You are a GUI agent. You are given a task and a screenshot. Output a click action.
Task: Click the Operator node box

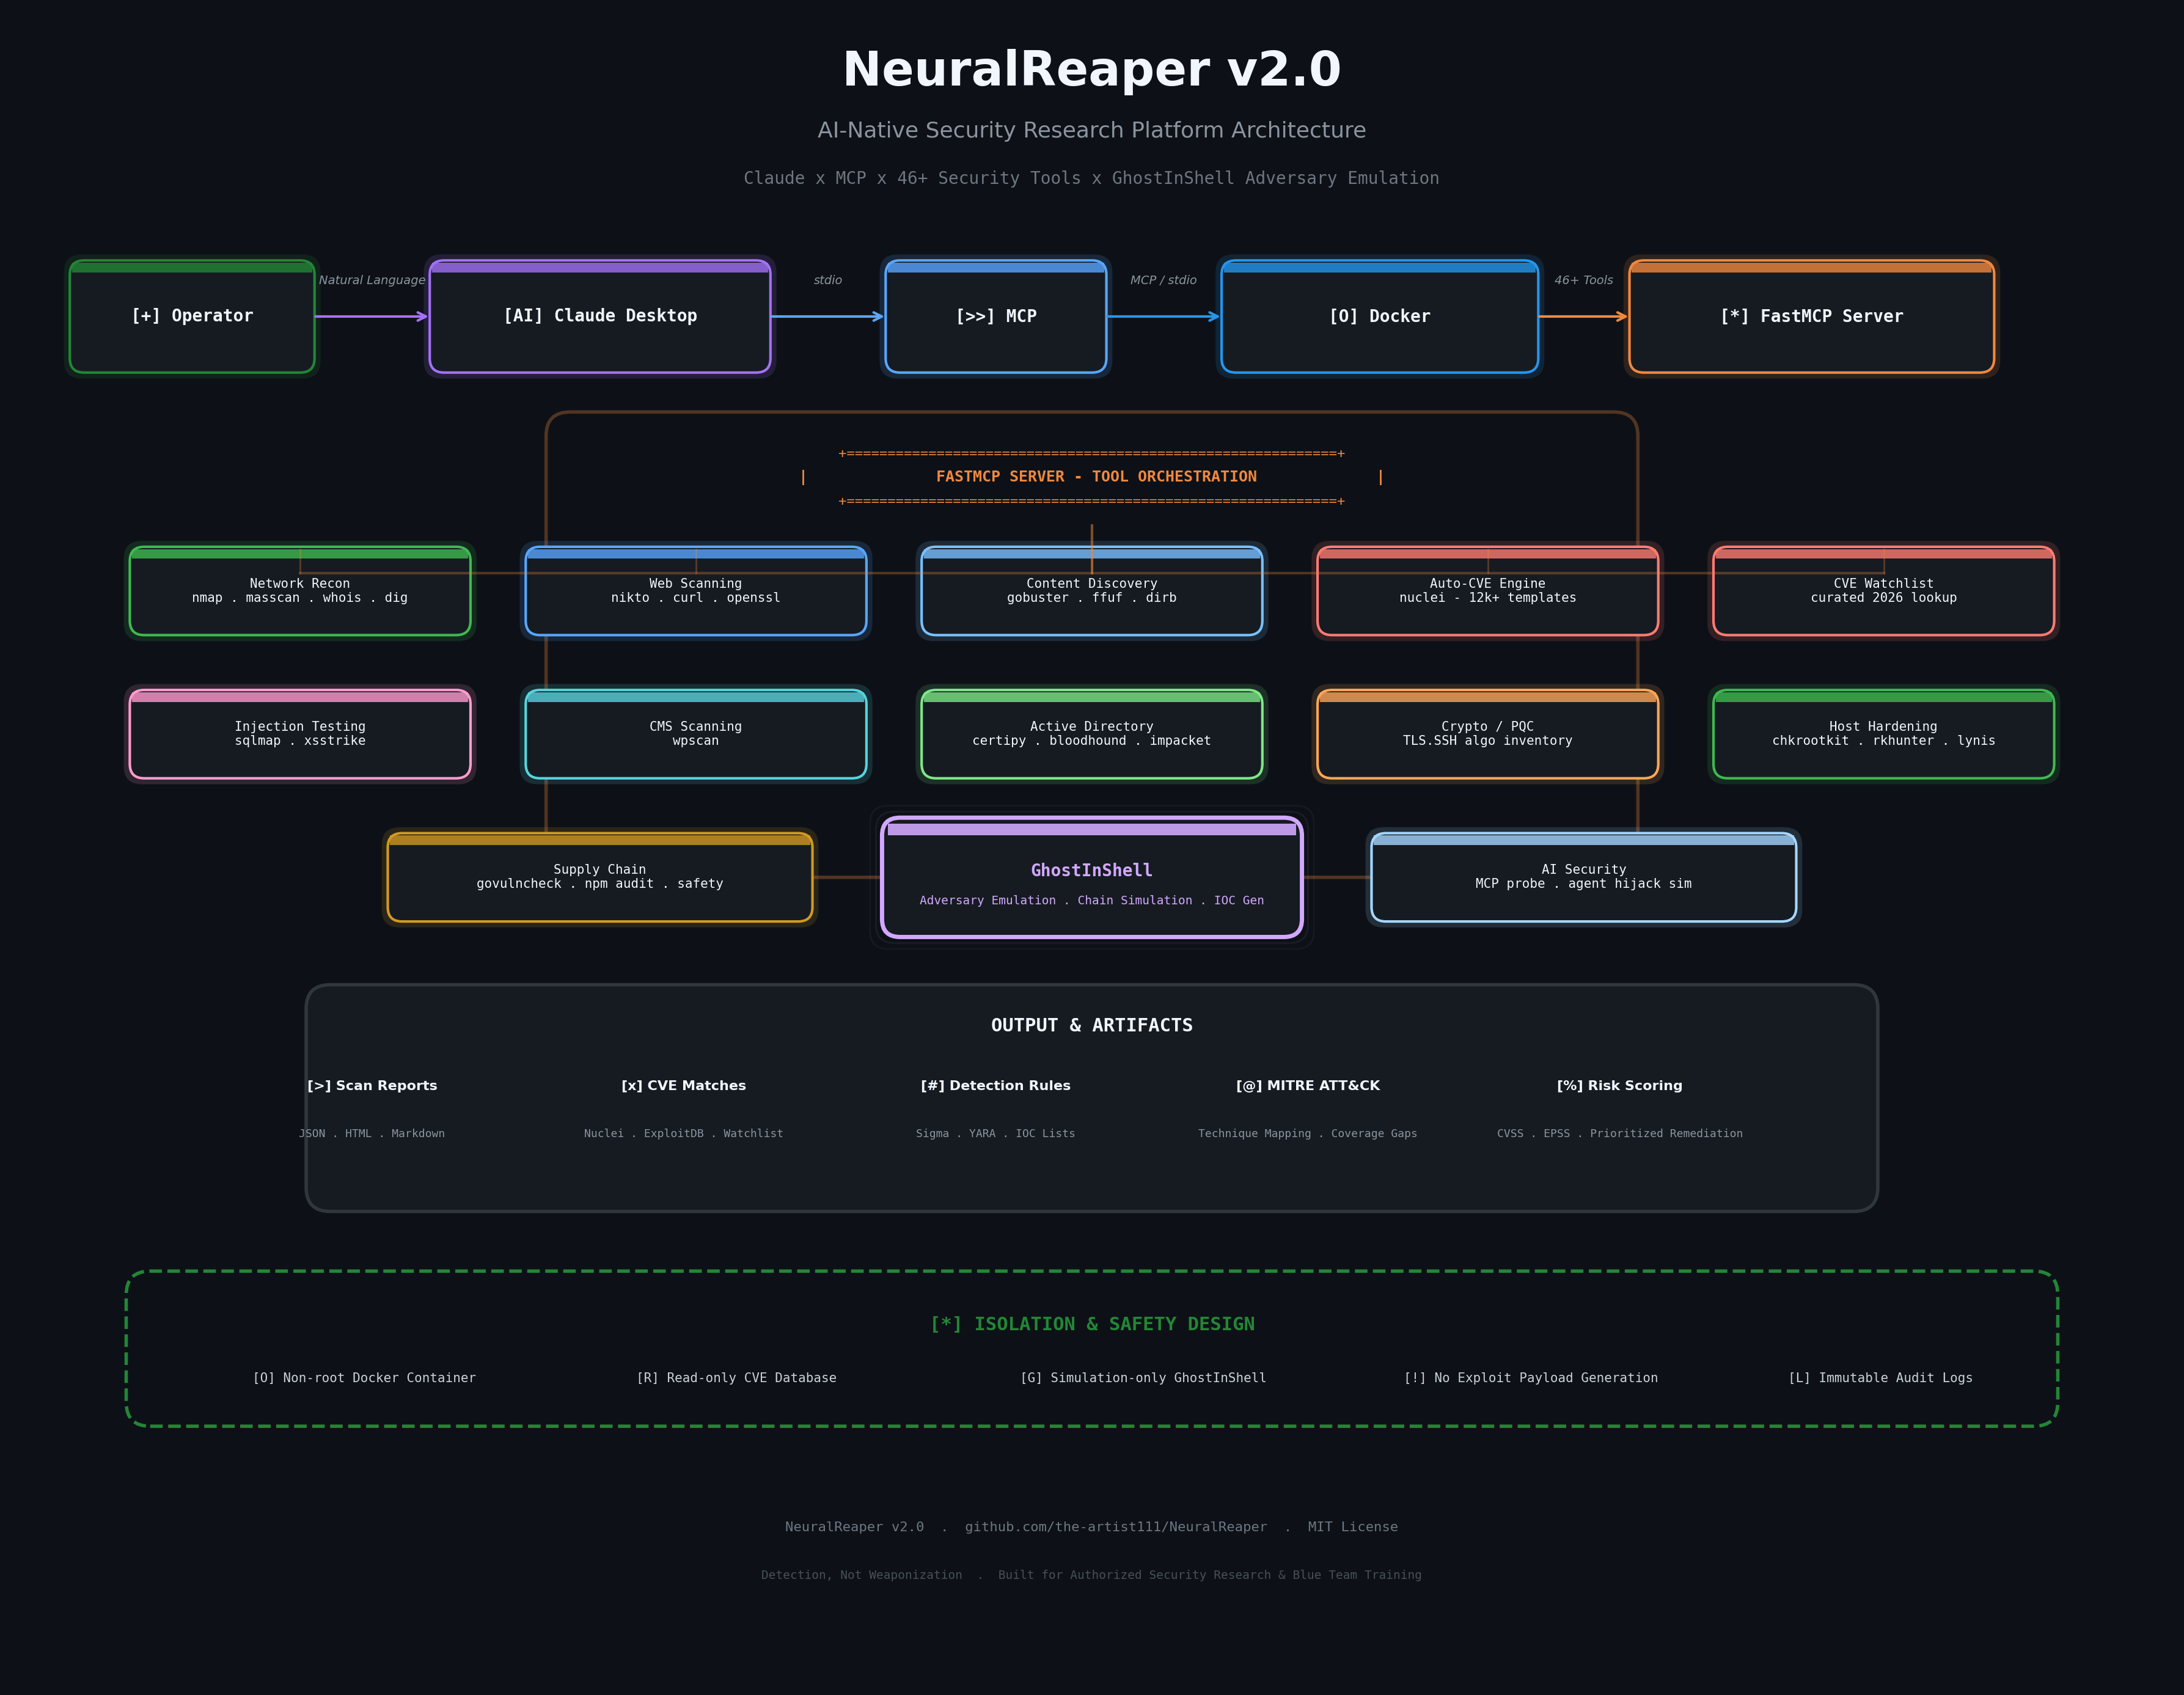[192, 316]
